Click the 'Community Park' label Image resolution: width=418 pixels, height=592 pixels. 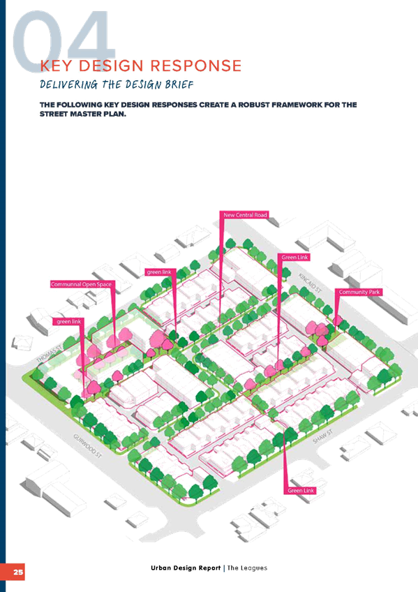[x=359, y=292]
